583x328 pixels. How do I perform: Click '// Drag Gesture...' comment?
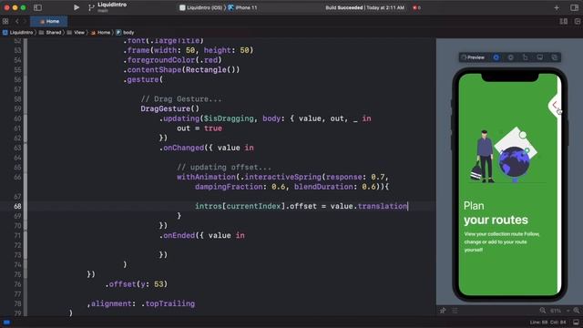pos(181,99)
